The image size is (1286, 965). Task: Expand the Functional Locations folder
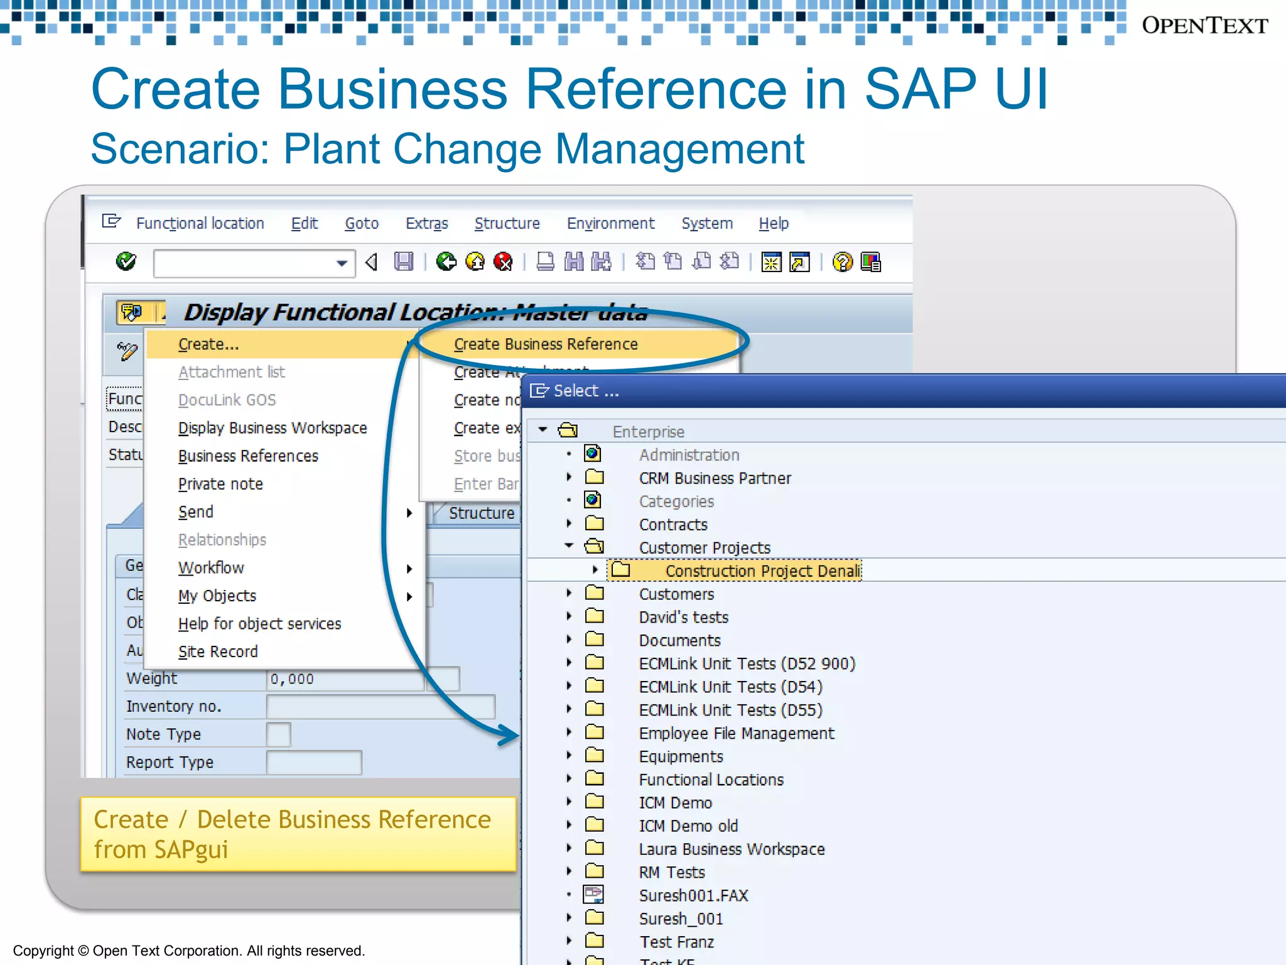coord(570,778)
